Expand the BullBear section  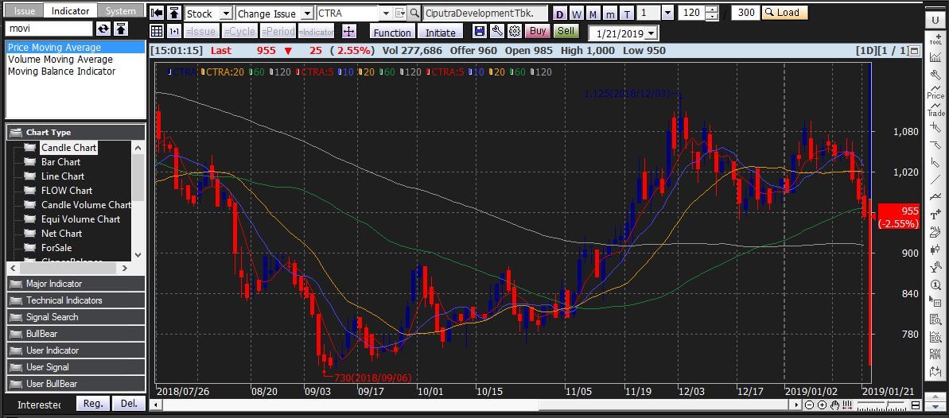click(x=76, y=333)
